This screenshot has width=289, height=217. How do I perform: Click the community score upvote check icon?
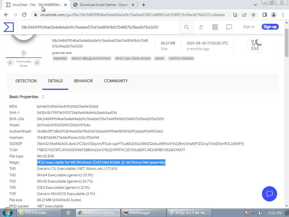coord(37,63)
